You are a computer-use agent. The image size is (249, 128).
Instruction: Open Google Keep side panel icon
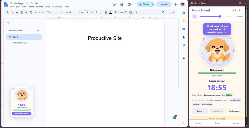184,21
